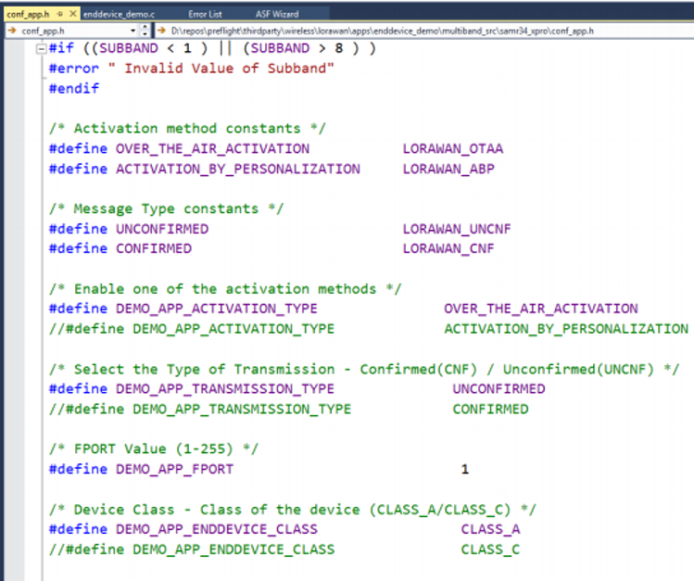Click the LORAWAN_ABP value
This screenshot has width=694, height=581.
tap(448, 169)
